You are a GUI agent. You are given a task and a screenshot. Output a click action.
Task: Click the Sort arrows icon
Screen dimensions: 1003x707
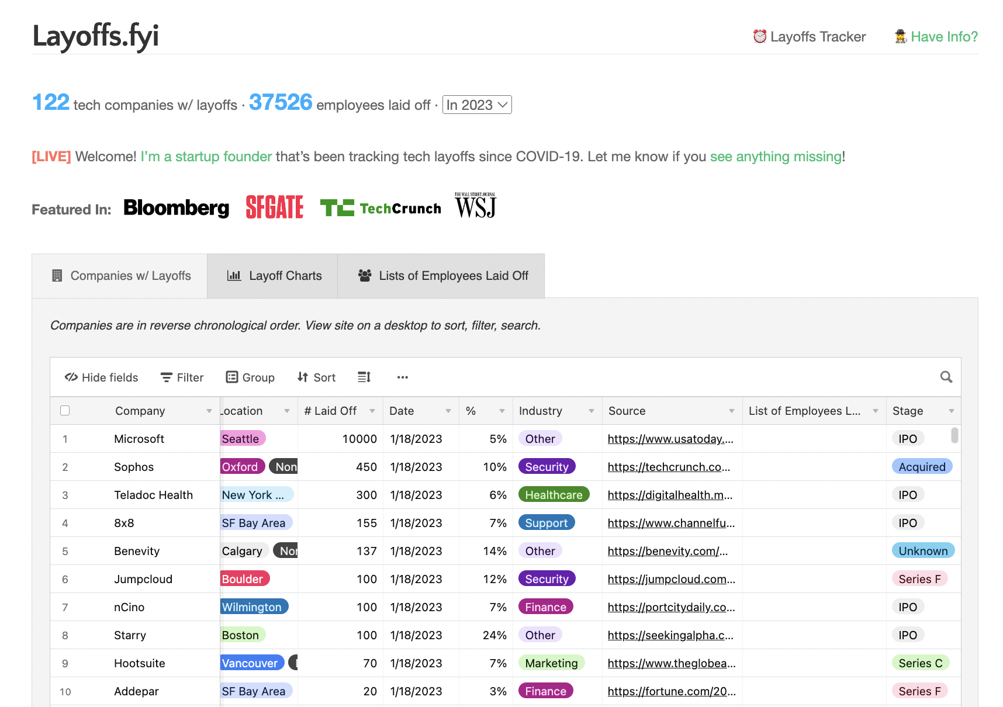303,377
